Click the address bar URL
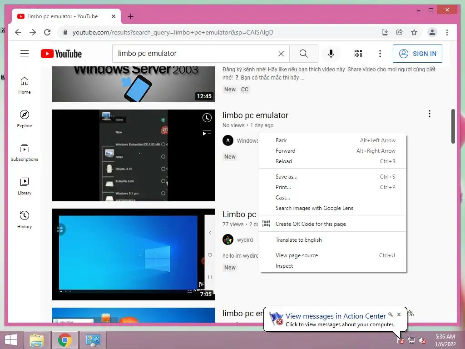This screenshot has height=349, width=465. (173, 32)
